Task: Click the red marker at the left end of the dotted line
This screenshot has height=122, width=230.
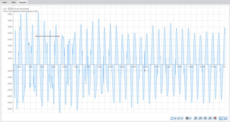Action: (36, 36)
